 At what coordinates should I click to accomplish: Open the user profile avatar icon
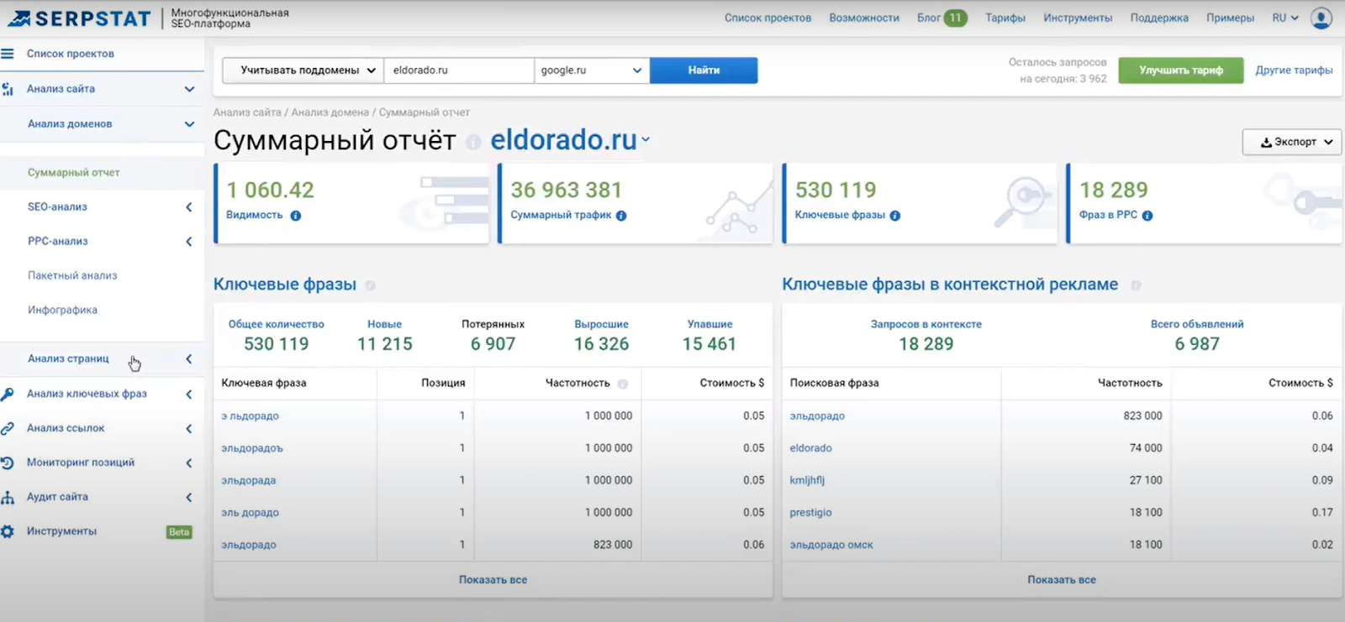[1321, 18]
